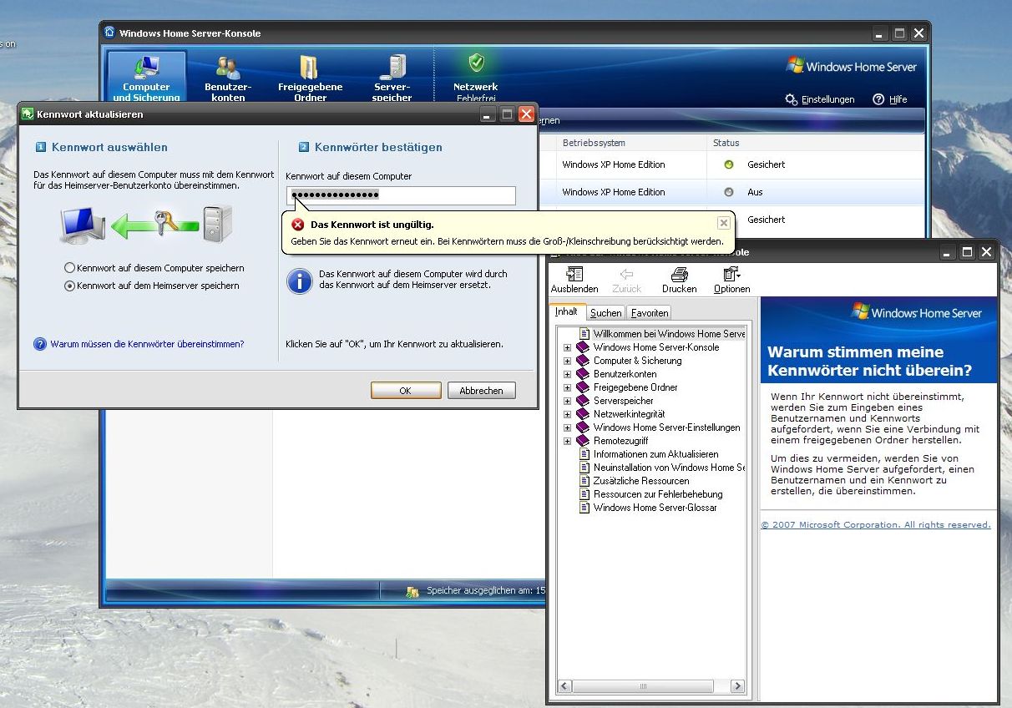Select the Windows XP Home Edition Aus row
Image resolution: width=1012 pixels, height=708 pixels.
tap(731, 192)
